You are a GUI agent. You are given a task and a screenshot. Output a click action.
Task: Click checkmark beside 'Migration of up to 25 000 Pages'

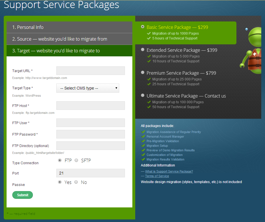(149, 79)
